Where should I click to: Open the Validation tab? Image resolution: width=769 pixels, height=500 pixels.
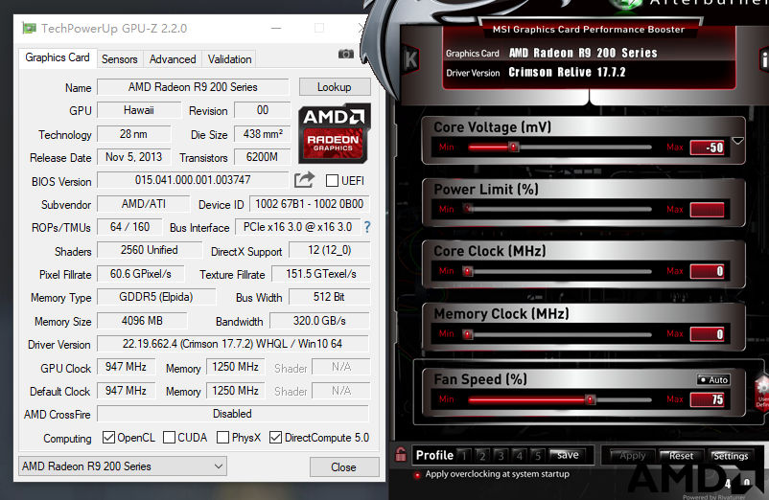click(229, 59)
